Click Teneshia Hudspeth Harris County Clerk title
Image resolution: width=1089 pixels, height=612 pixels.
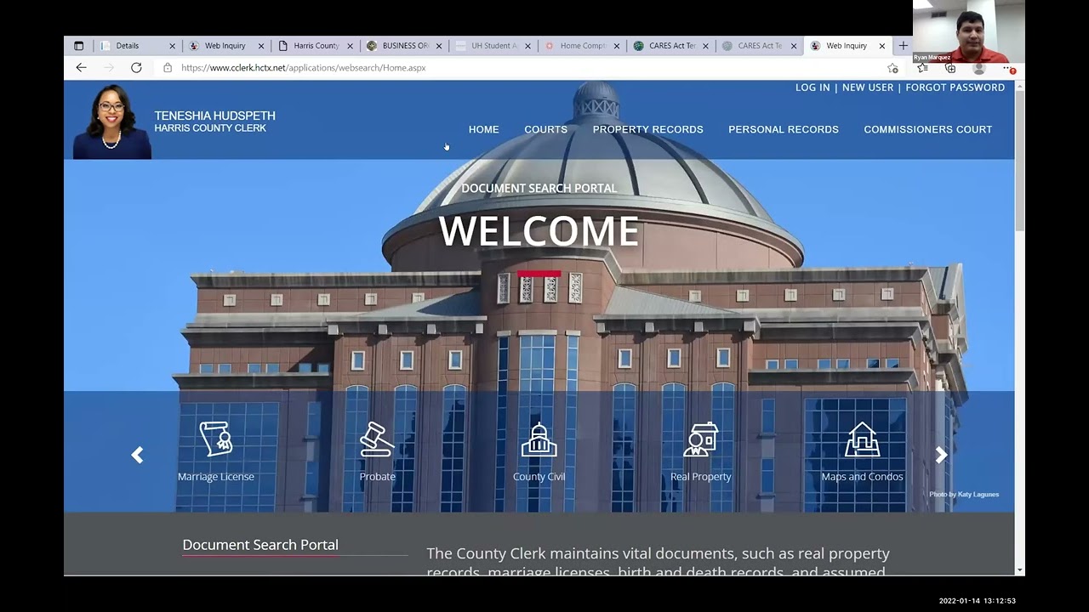pyautogui.click(x=214, y=122)
